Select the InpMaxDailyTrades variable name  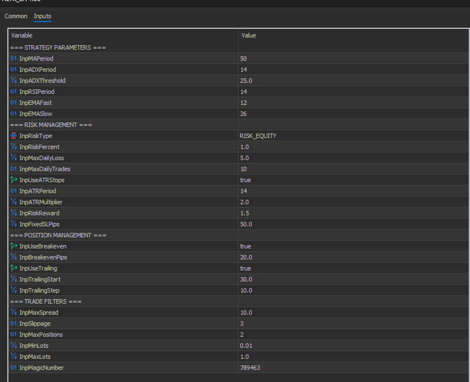click(45, 169)
